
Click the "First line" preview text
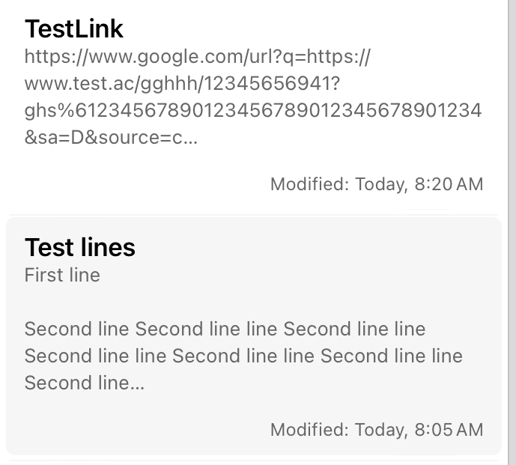(x=62, y=275)
